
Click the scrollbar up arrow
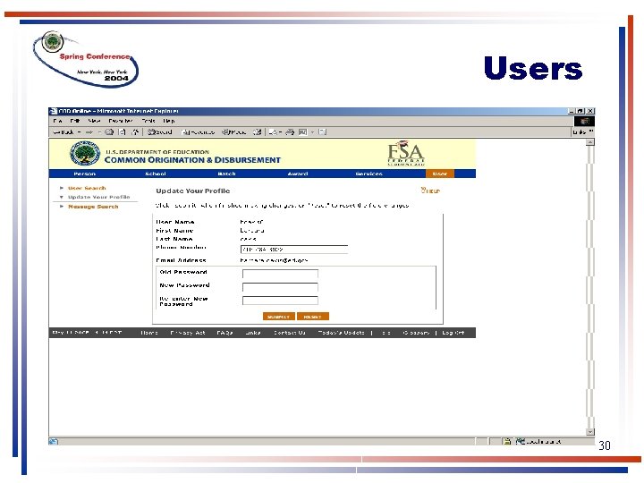[x=590, y=142]
